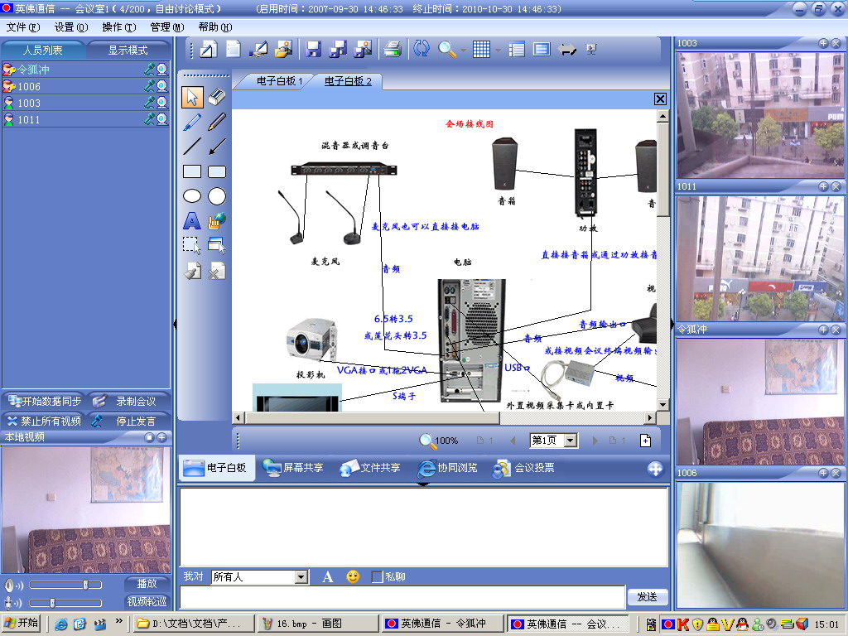Viewport: 848px width, 636px height.
Task: Select the eraser tool in whiteboard palette
Action: (x=217, y=97)
